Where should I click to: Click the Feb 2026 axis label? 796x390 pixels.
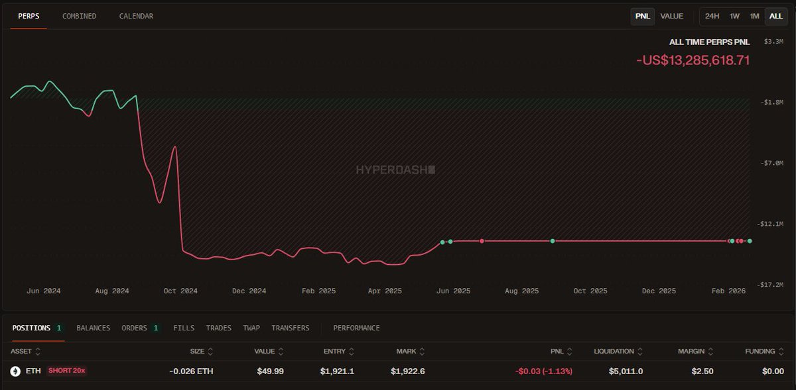coord(728,291)
